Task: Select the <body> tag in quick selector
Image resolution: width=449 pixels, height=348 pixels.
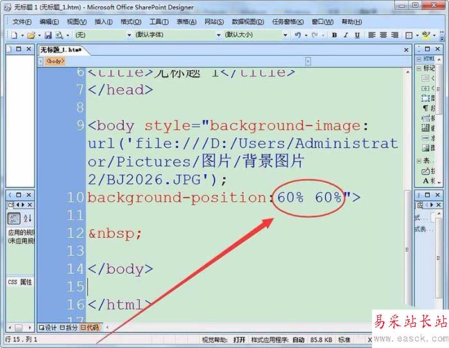Action: pyautogui.click(x=55, y=61)
